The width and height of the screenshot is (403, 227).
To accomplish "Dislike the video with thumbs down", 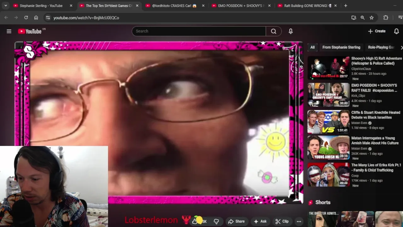I will pos(216,221).
